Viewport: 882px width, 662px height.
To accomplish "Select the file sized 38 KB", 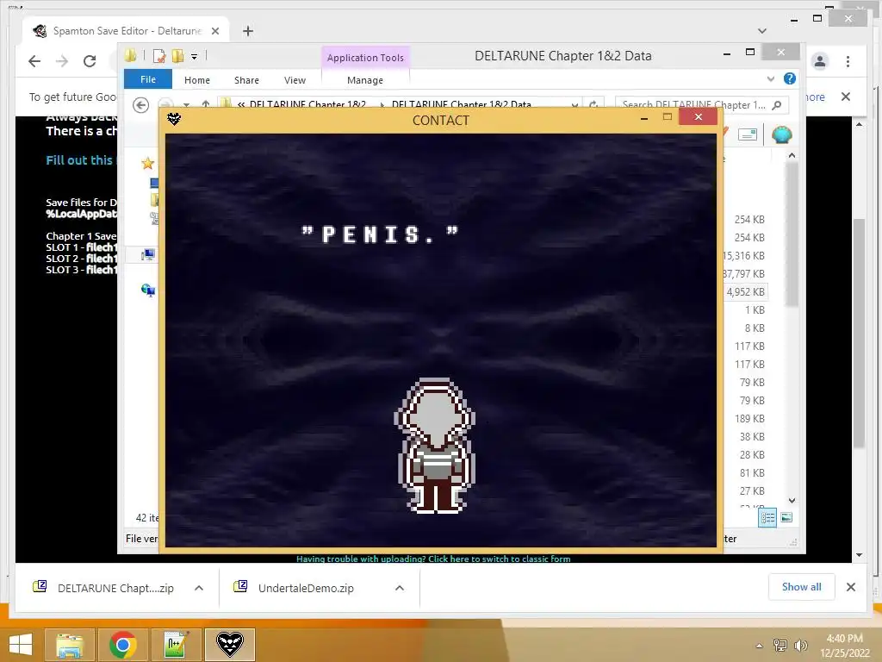I will pos(752,436).
